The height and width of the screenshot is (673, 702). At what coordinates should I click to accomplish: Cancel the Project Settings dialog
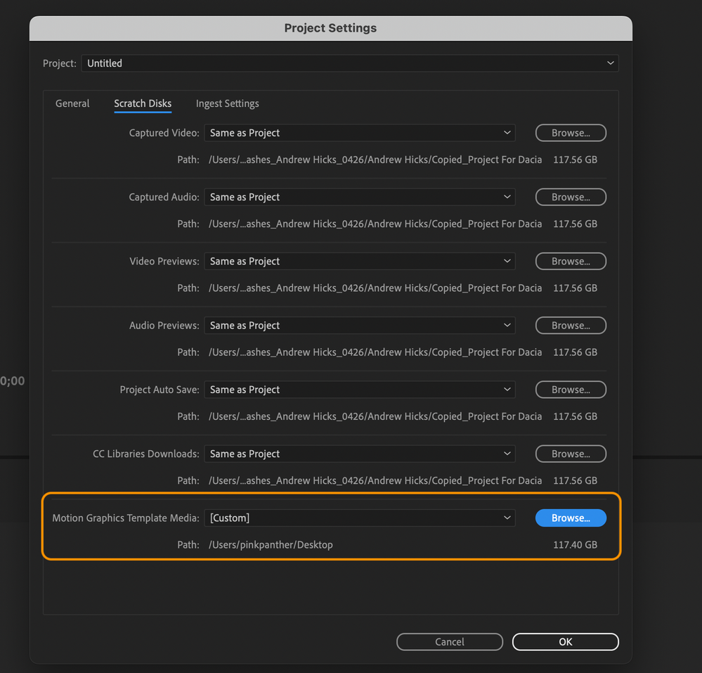tap(450, 641)
